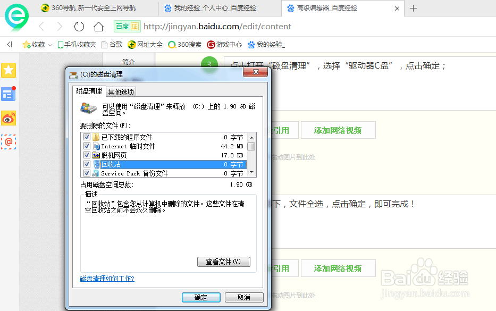The height and width of the screenshot is (311, 496).
Task: Click the browser home icon
Action: [99, 26]
